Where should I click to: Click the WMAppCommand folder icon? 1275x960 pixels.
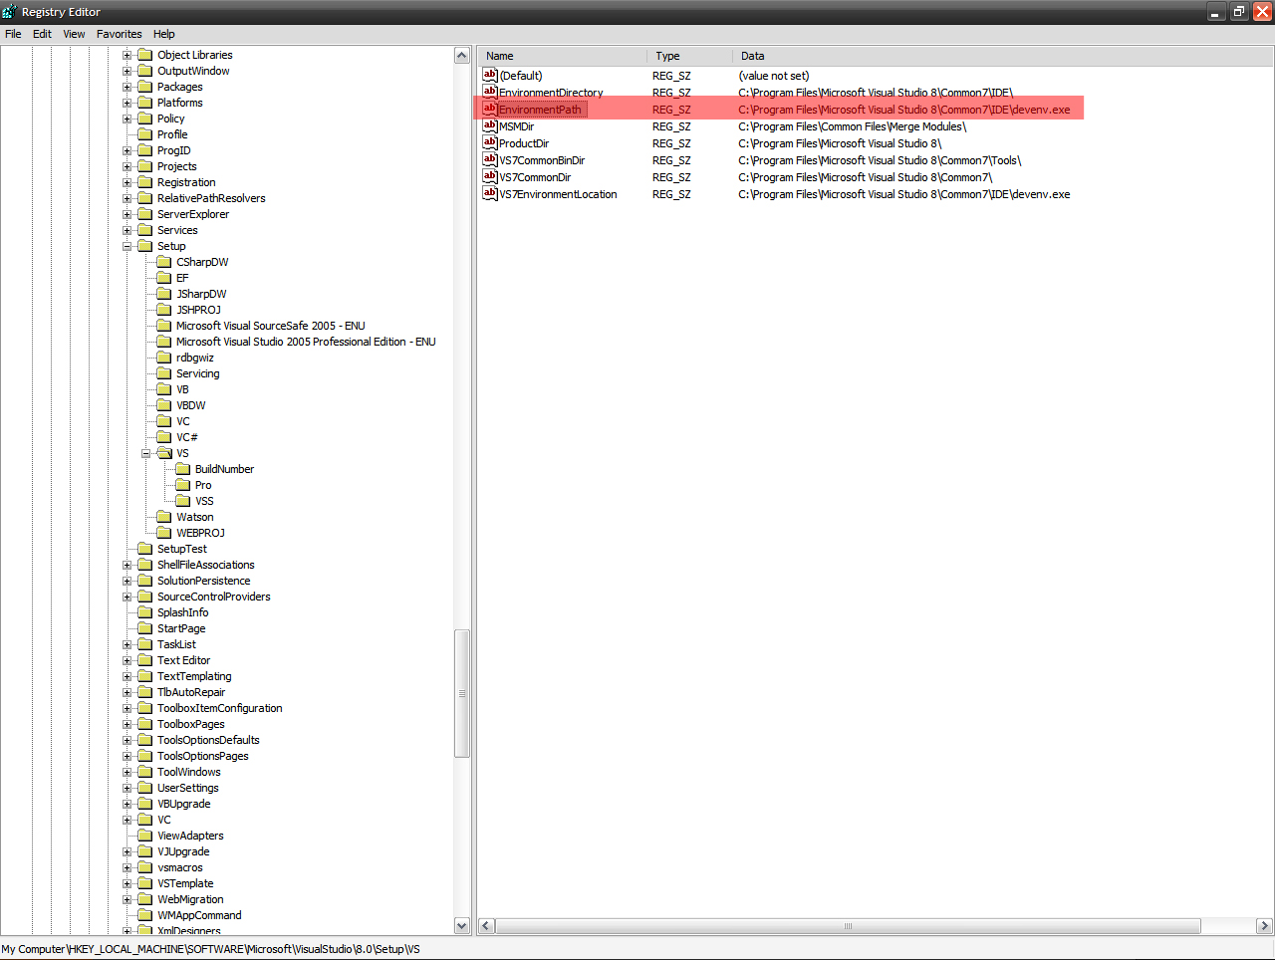[145, 915]
